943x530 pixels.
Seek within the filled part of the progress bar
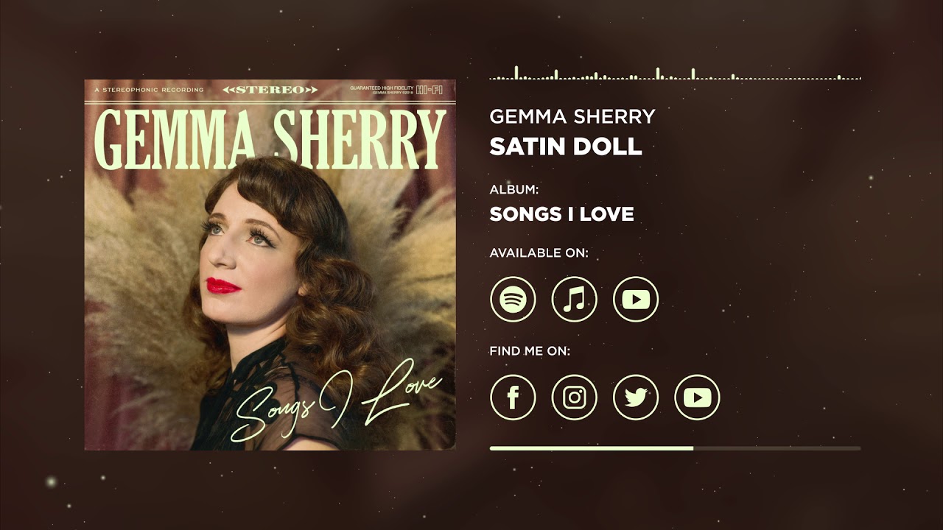tap(592, 448)
